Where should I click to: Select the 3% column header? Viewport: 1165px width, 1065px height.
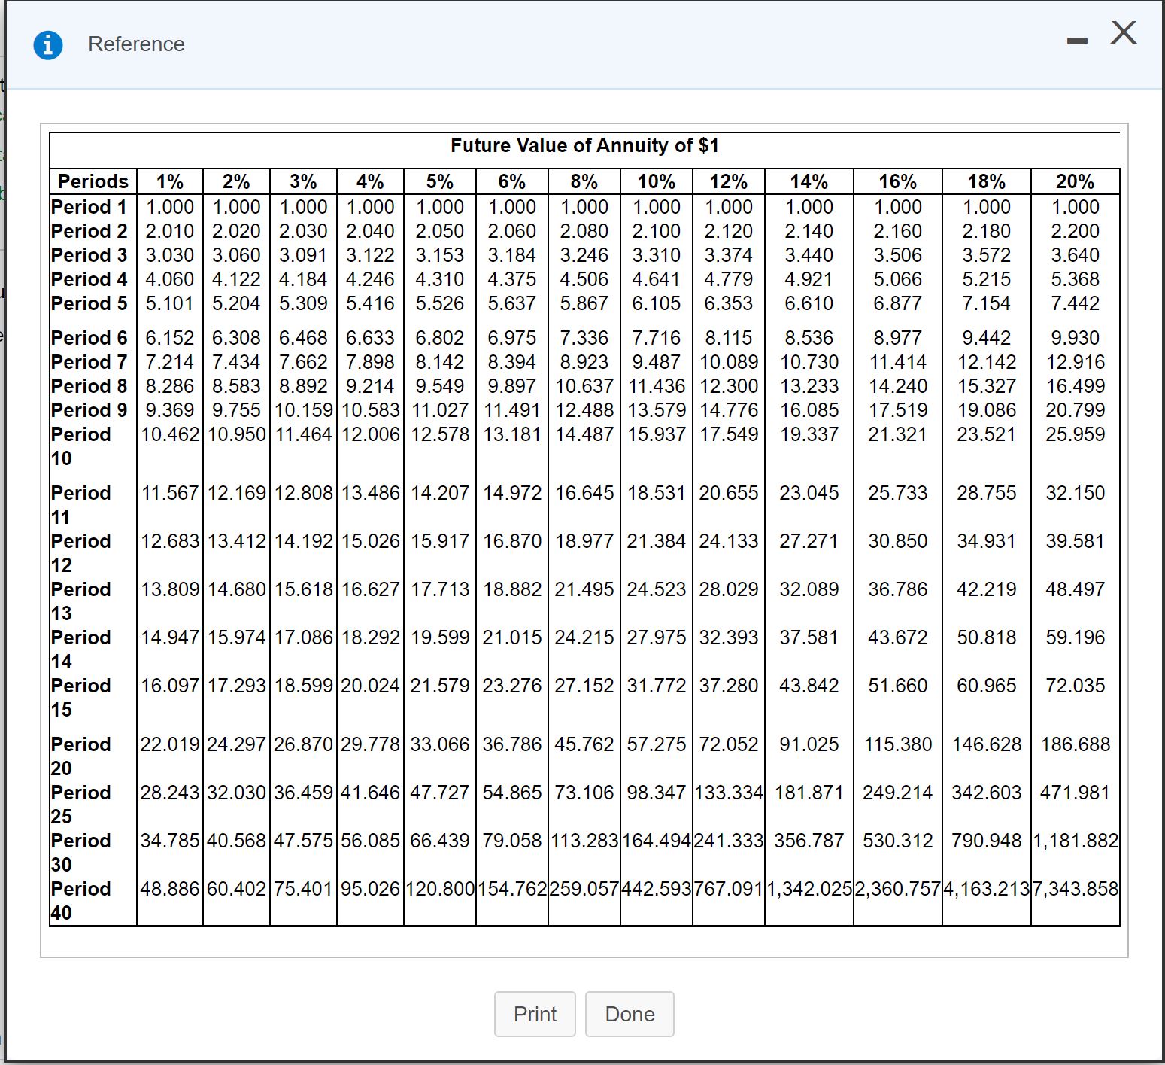click(303, 181)
